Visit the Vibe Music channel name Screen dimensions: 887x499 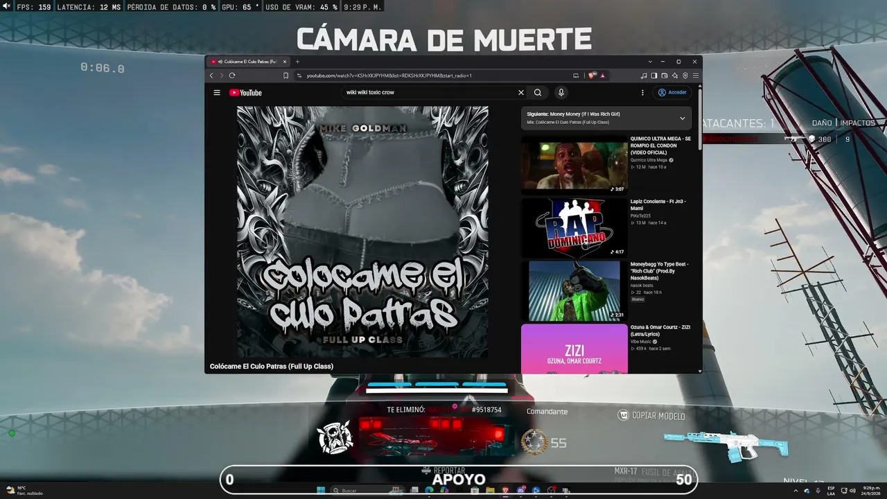(x=640, y=342)
